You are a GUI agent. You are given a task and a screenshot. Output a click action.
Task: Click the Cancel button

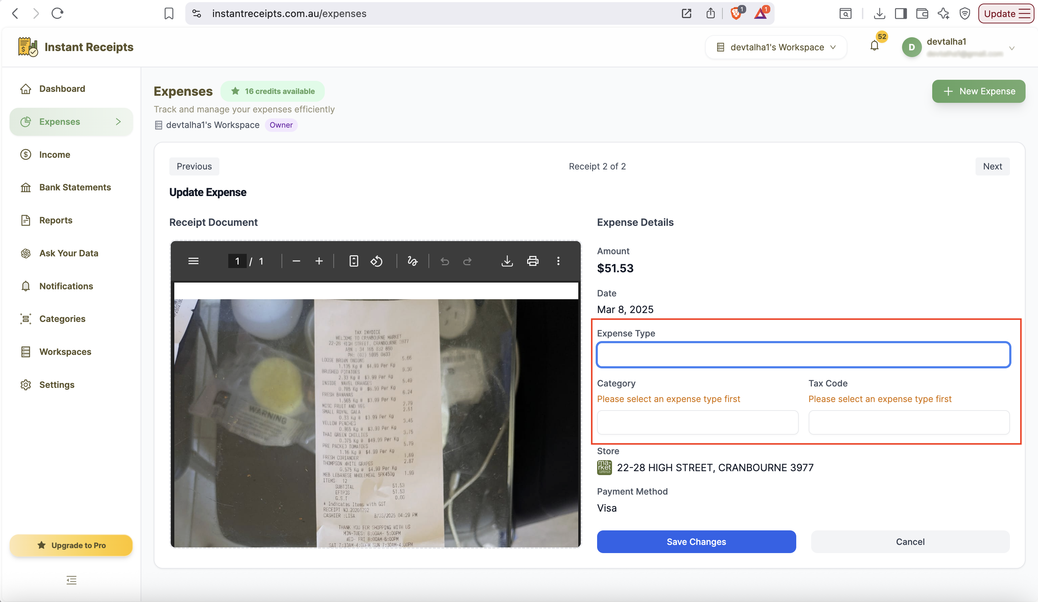(910, 542)
